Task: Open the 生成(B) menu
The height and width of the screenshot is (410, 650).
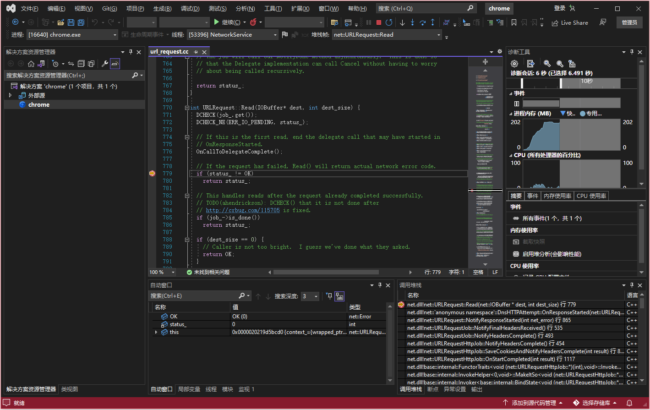Action: pyautogui.click(x=162, y=9)
